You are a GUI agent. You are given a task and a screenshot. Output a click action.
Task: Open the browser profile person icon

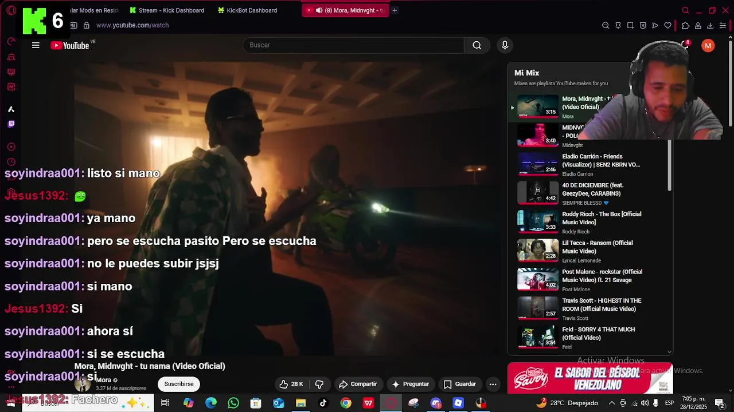point(698,25)
